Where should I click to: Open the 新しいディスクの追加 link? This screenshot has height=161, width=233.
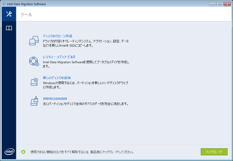57,78
